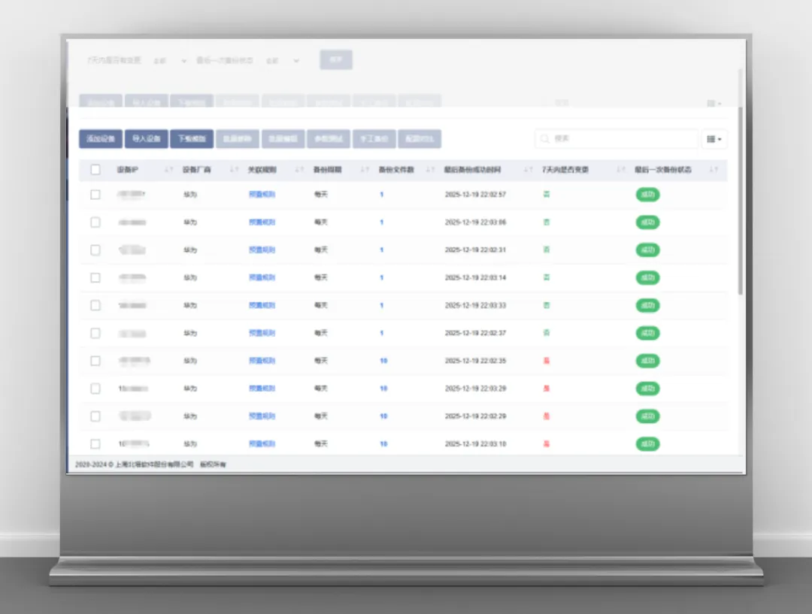
Task: Open backup file count 1 in 22:02:37 row
Action: pyautogui.click(x=382, y=333)
